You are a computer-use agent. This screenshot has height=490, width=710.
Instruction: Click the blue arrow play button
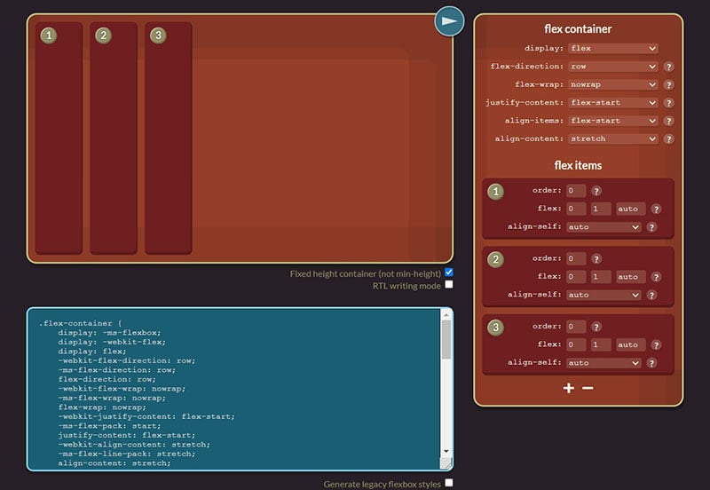pyautogui.click(x=449, y=21)
